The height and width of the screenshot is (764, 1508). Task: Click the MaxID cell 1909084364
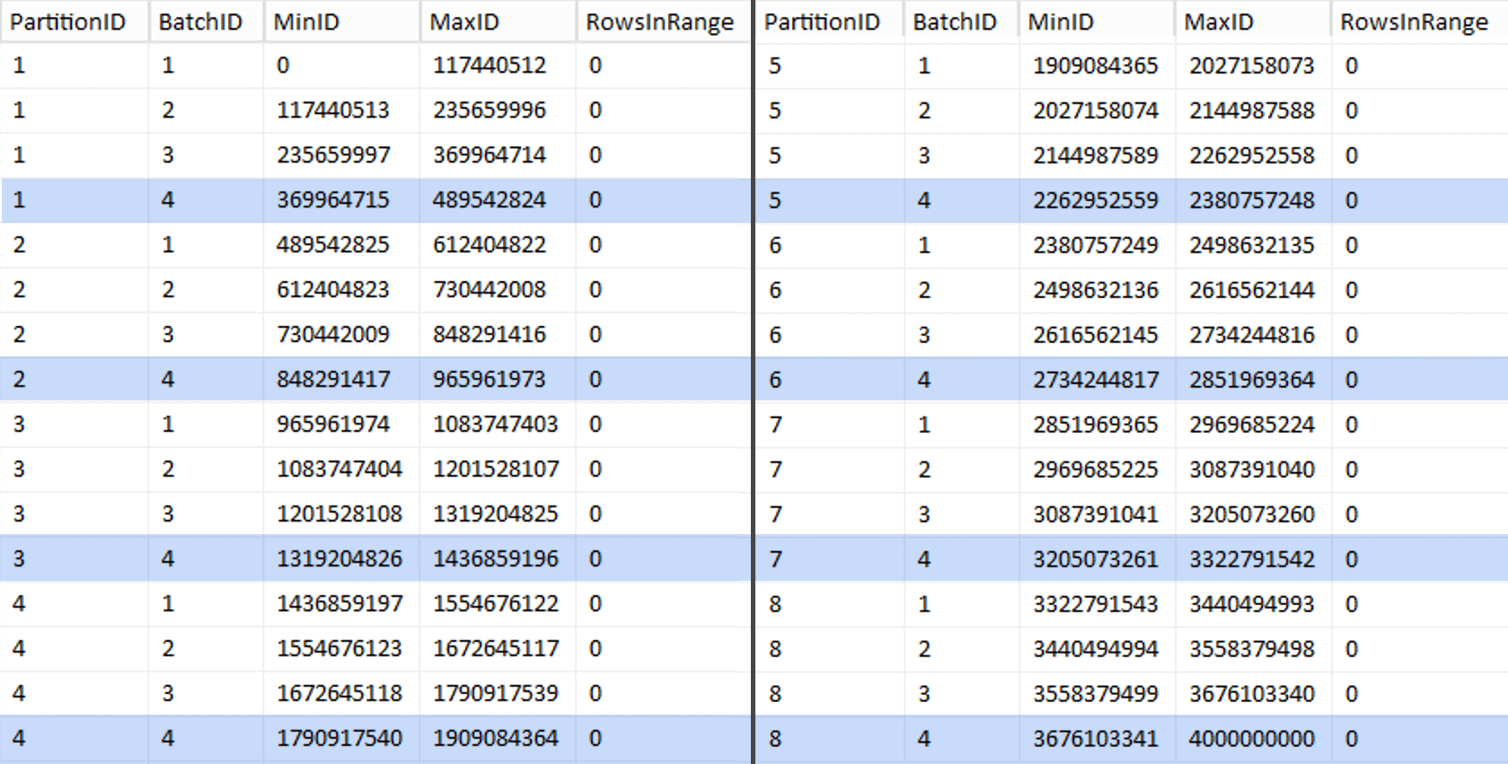pyautogui.click(x=498, y=739)
